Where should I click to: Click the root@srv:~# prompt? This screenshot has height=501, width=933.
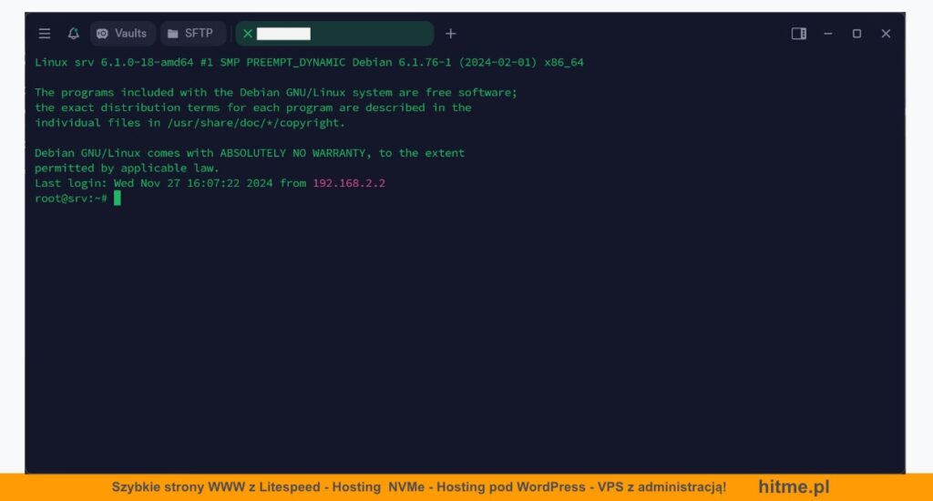click(x=71, y=199)
